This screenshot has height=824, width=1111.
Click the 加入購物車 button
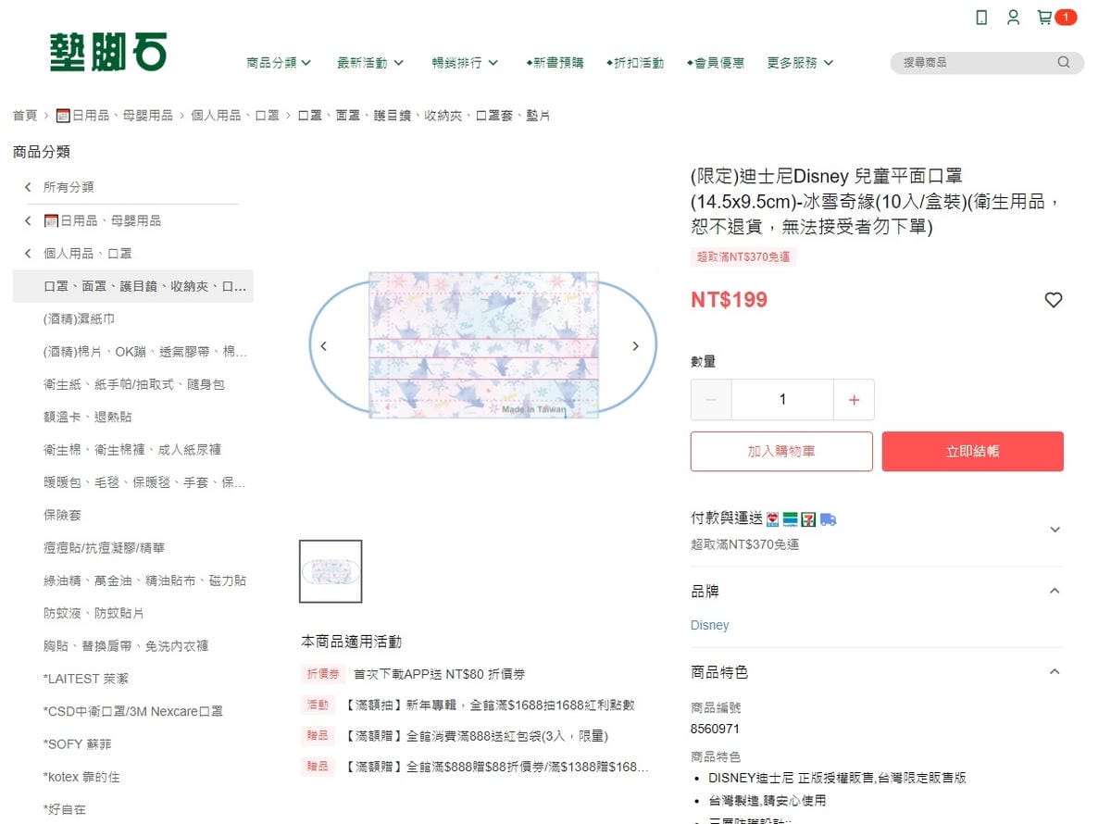pos(781,452)
